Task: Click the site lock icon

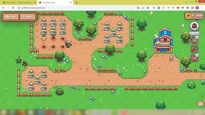Action: point(19,8)
